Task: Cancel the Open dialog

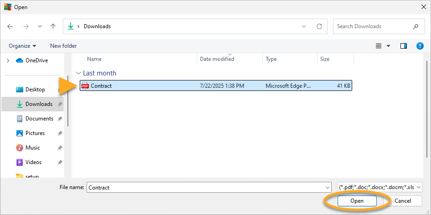Action: click(402, 201)
